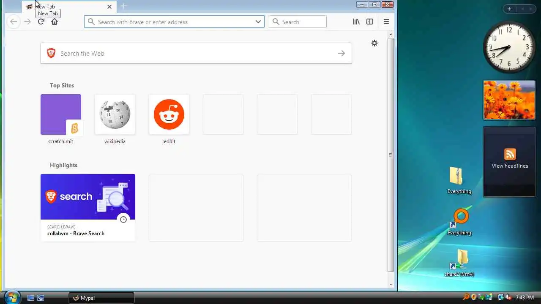This screenshot has height=304, width=541.
Task: Click the scratch.mit label text
Action: [x=60, y=141]
